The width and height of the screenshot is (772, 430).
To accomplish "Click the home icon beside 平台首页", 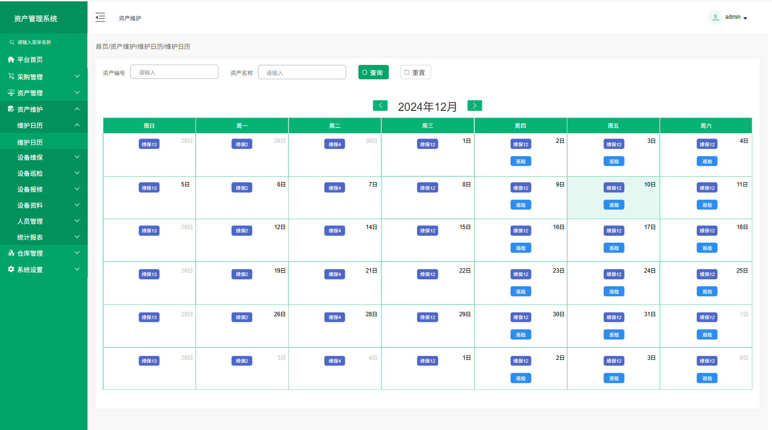I will coord(11,60).
